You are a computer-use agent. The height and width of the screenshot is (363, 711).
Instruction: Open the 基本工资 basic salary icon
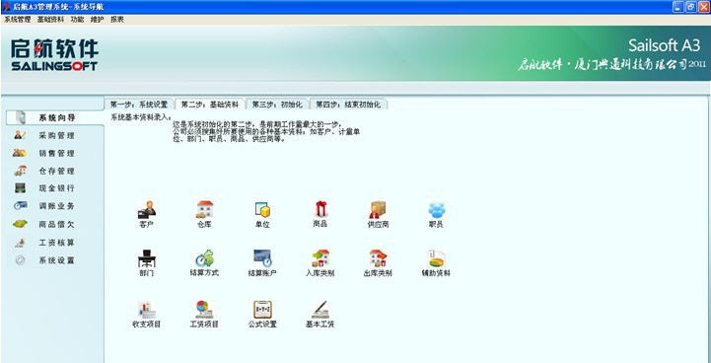320,315
